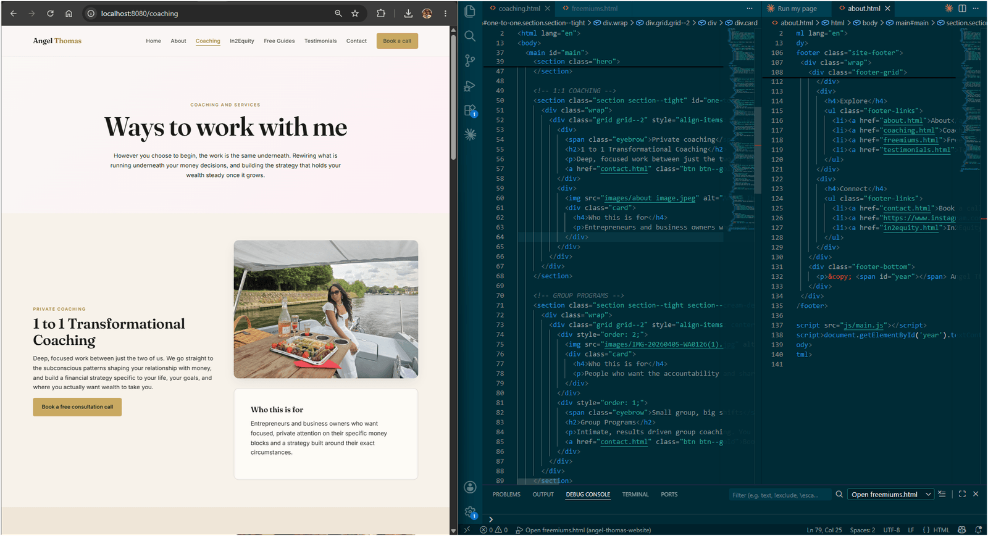Open the About nav link on the webpage
Screen dimensions: 988x536
(x=178, y=41)
